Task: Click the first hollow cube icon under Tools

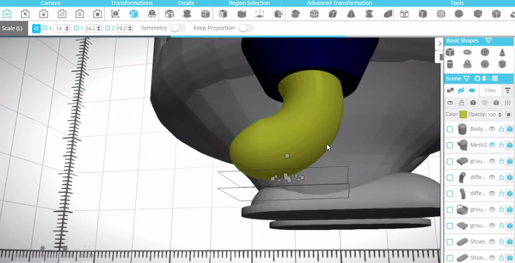Action: click(404, 14)
